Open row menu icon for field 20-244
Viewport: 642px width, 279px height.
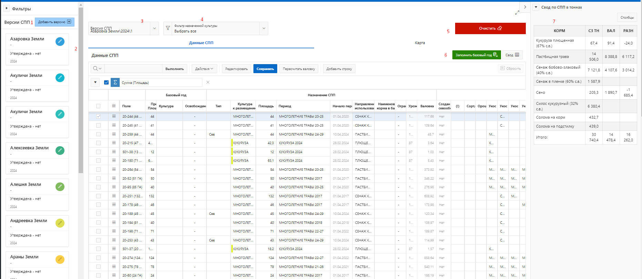(114, 116)
